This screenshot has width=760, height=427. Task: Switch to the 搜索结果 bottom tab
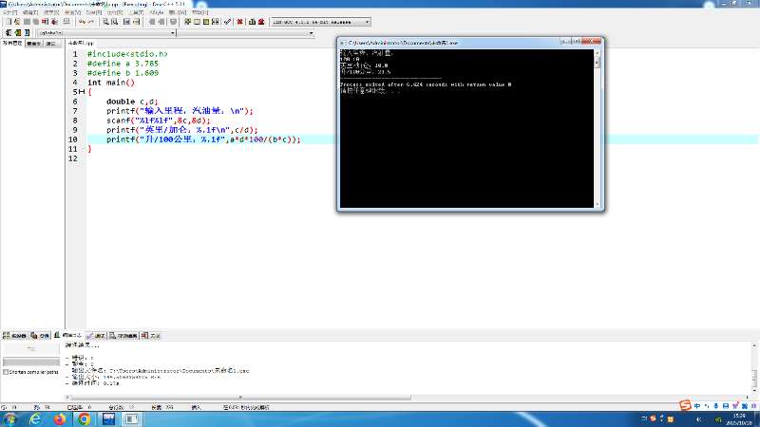pos(123,336)
